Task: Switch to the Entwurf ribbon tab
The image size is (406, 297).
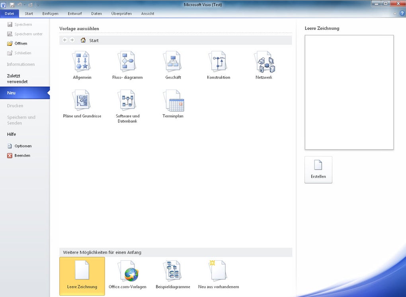Action: click(x=75, y=14)
